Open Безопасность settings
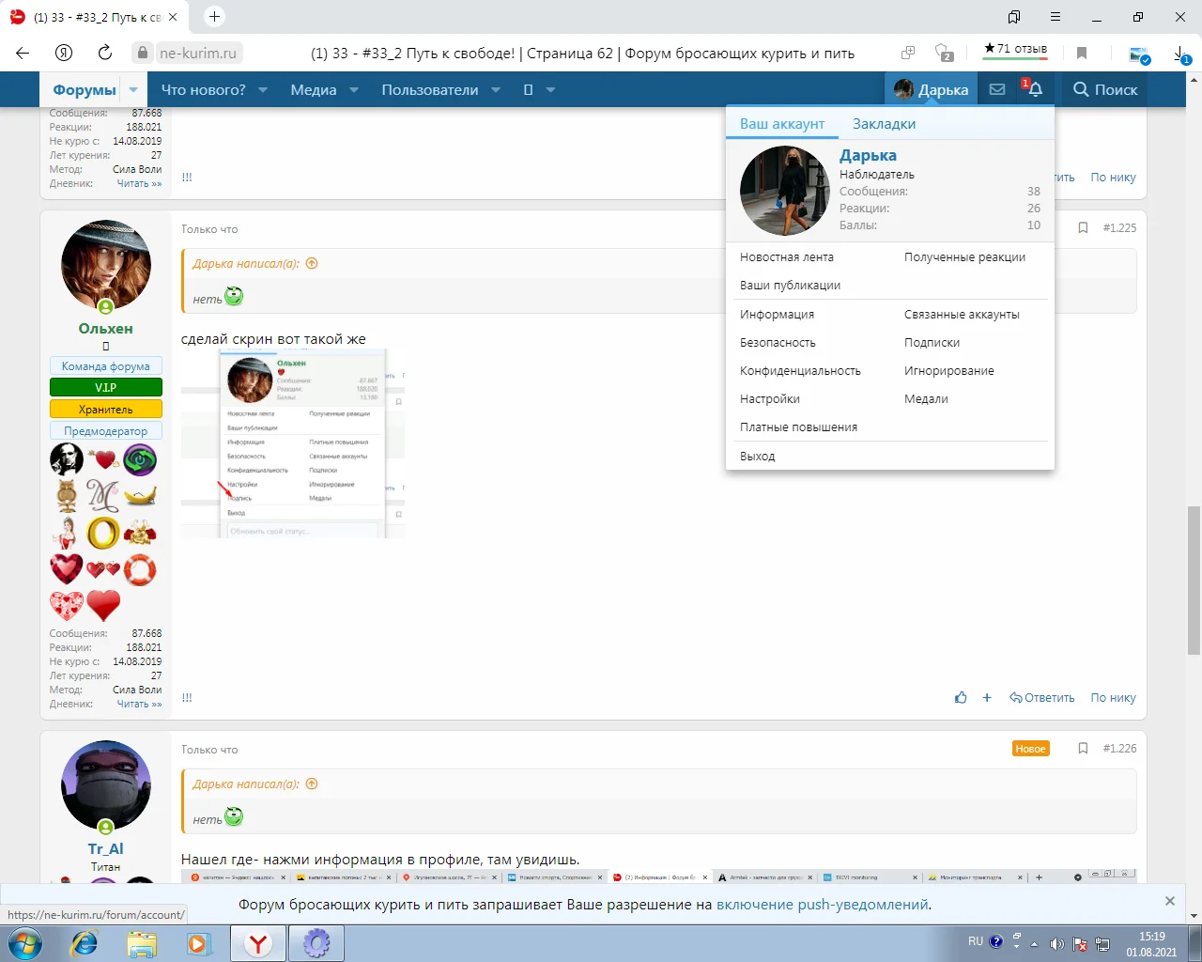 (x=778, y=343)
